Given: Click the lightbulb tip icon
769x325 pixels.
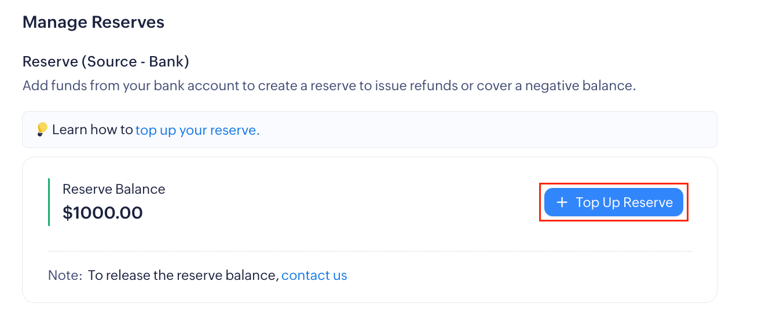Looking at the screenshot, I should [42, 129].
